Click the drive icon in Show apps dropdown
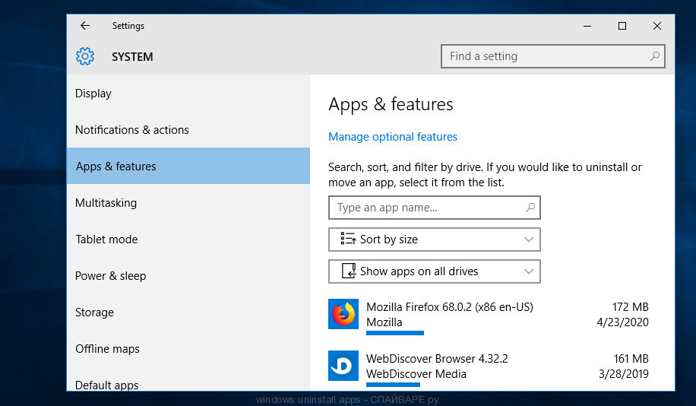 [x=349, y=271]
